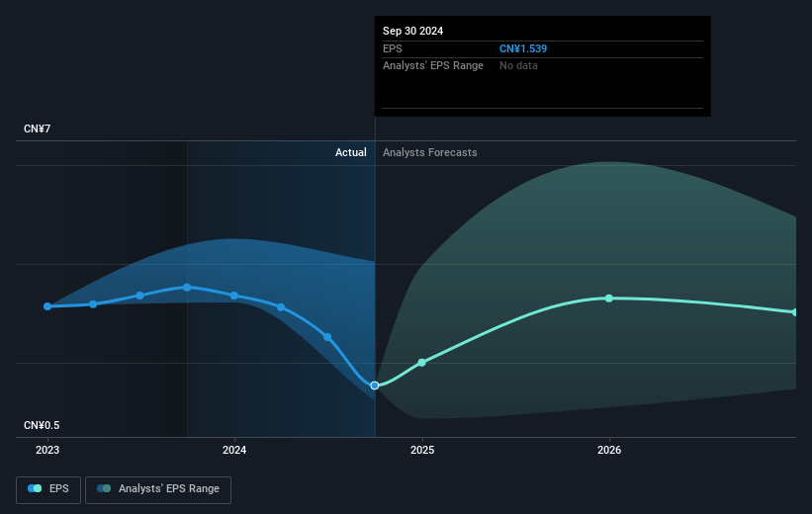Click the 2023 x-axis label
Screen dimensions: 812x514
47,451
